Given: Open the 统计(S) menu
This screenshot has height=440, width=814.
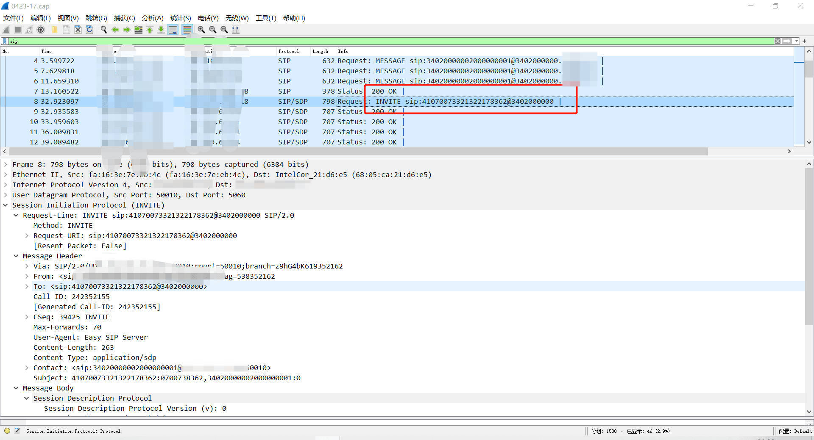Looking at the screenshot, I should (x=181, y=18).
